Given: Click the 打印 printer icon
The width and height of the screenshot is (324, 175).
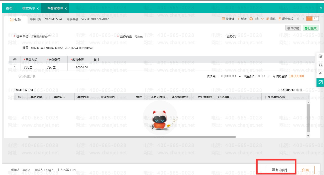Looking at the screenshot, I should [x=251, y=19].
